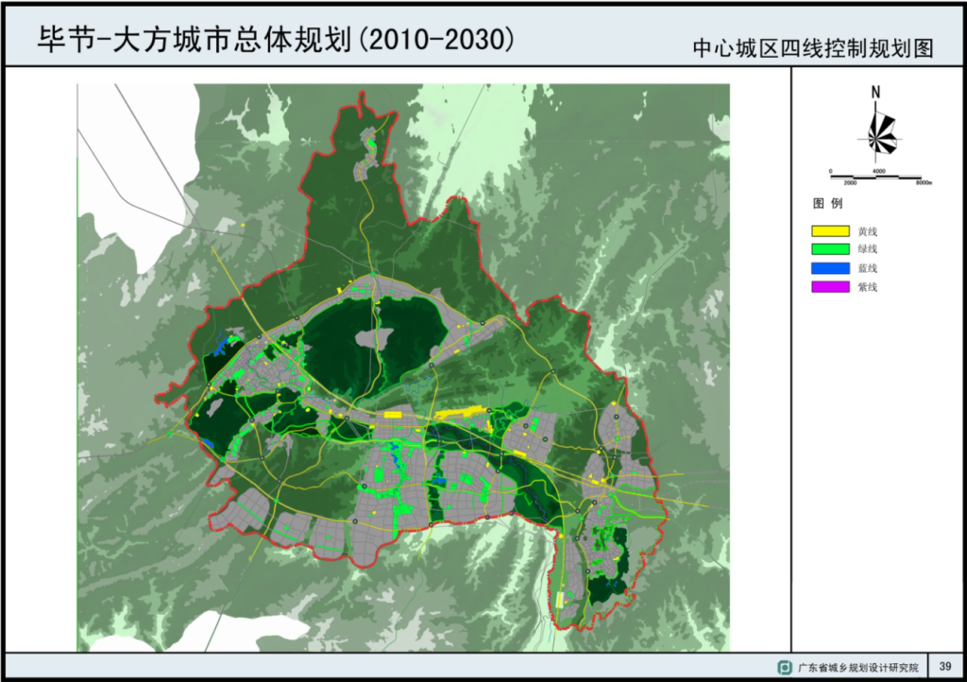Select the blue 蓝线 legend swatch
Screen dimensions: 967x682
pos(829,268)
